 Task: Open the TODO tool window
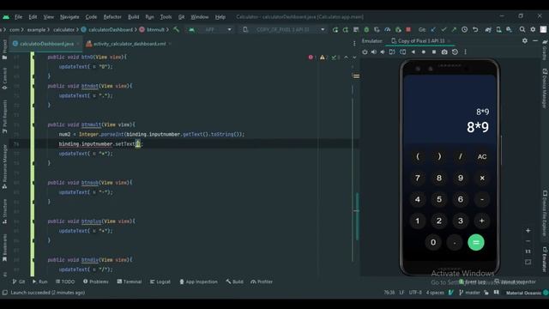(65, 282)
